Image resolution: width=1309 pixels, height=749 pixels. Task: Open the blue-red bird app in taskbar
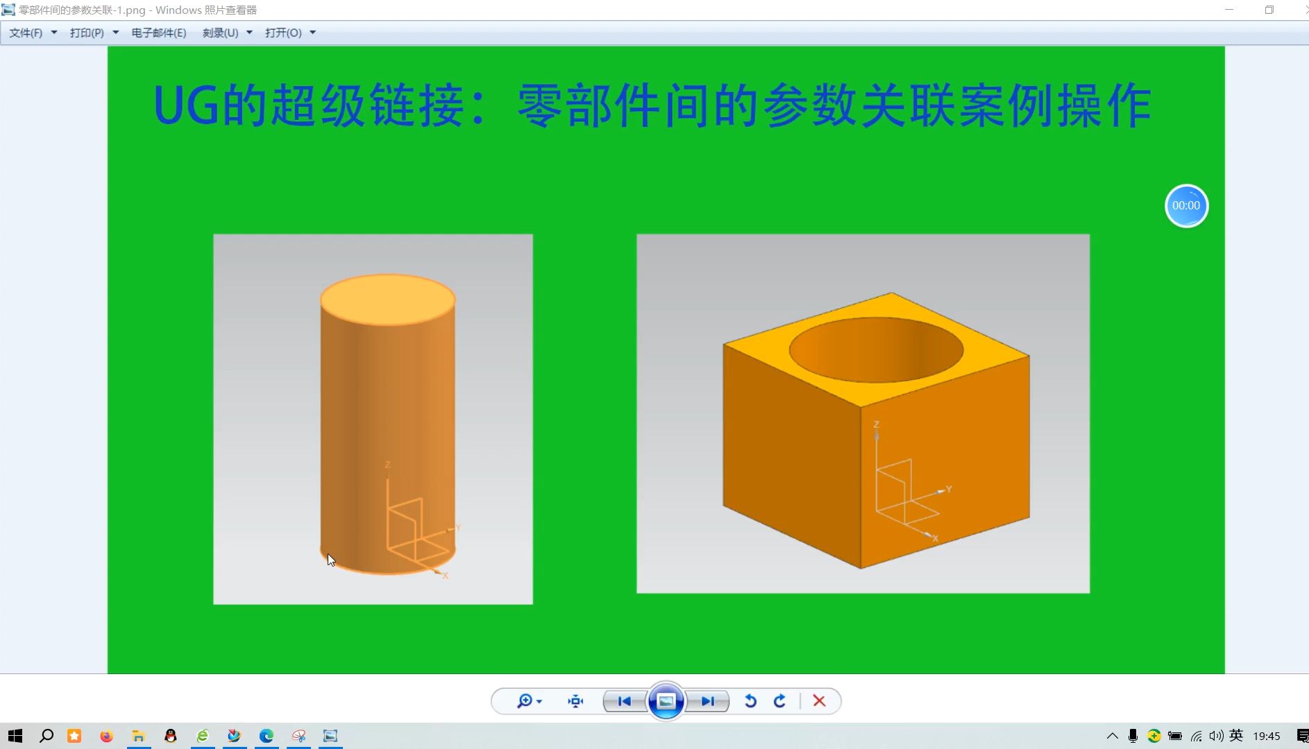pos(235,736)
